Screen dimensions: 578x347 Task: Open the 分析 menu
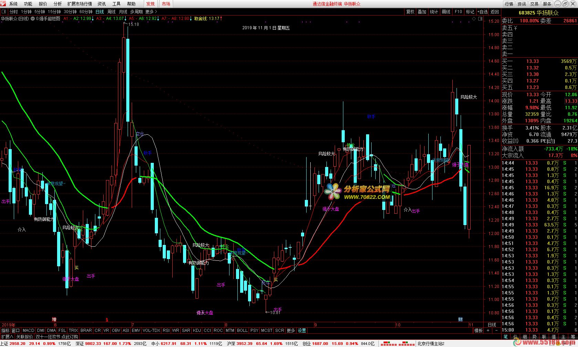click(58, 4)
